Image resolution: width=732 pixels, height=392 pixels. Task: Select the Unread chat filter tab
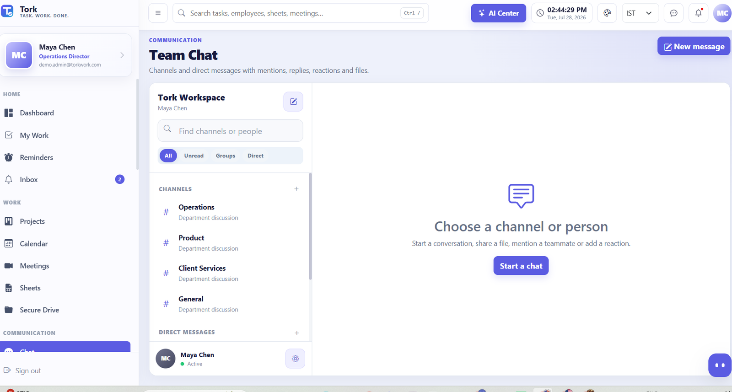click(194, 156)
